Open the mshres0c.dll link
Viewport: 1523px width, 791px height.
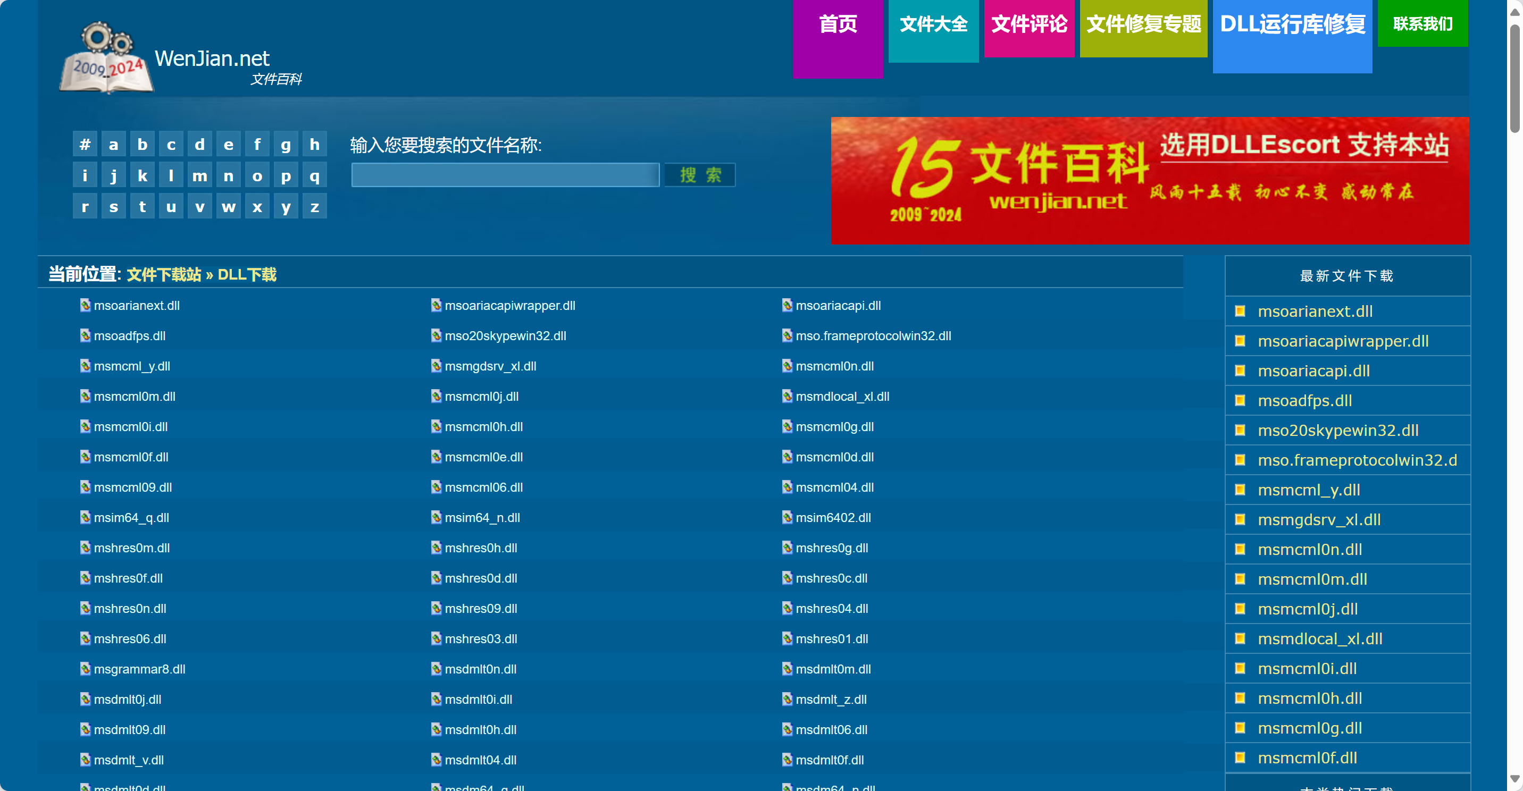click(x=831, y=578)
